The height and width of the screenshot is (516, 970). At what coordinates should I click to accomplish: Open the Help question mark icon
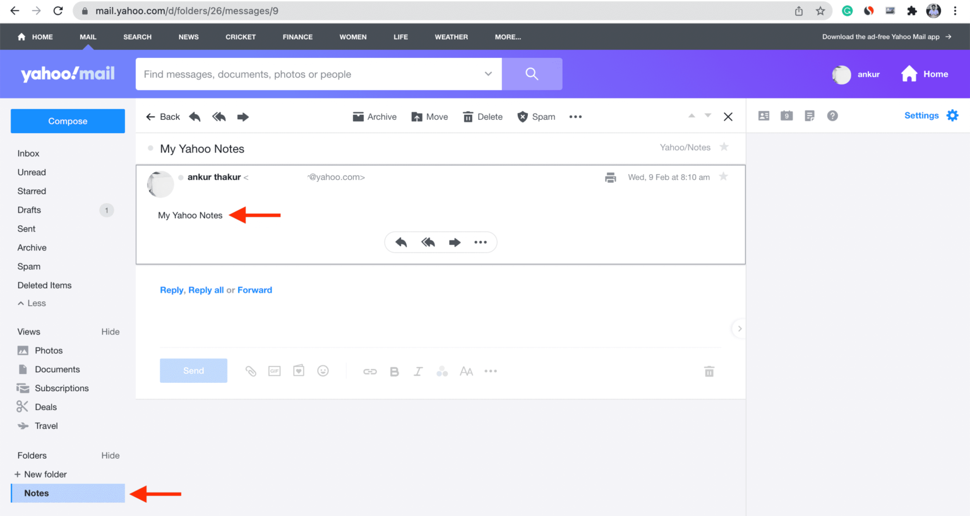coord(832,115)
